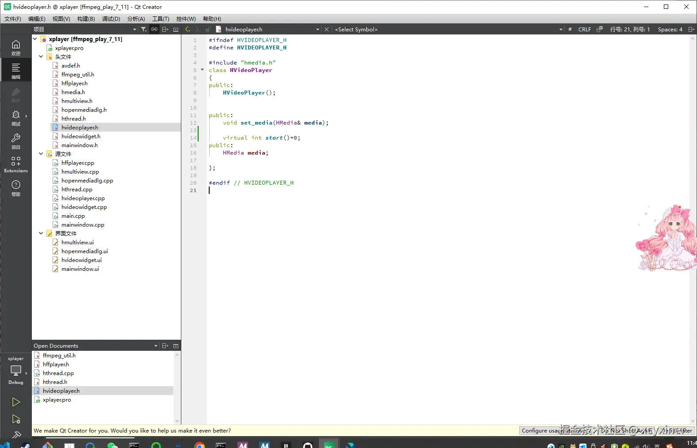
Task: Open the Extensions mode
Action: 16,164
